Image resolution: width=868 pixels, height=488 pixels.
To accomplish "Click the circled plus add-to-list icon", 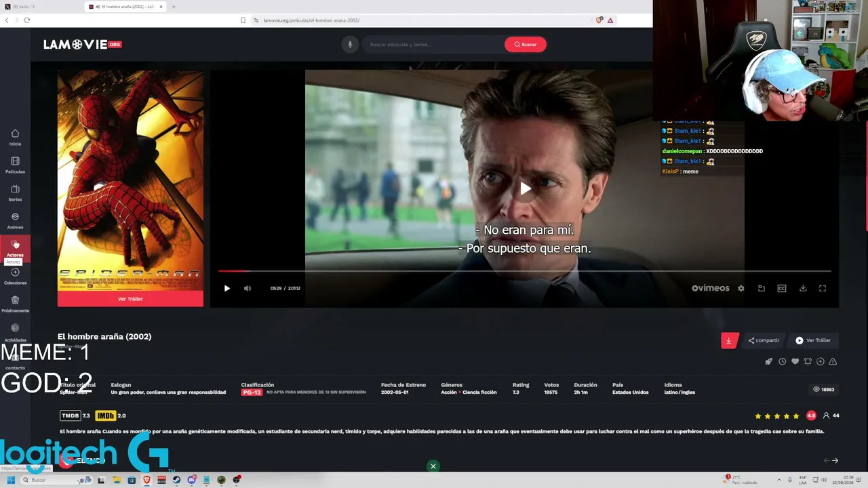I will pyautogui.click(x=821, y=362).
